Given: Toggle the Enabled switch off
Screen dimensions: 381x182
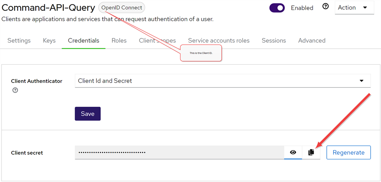Looking at the screenshot, I should 277,8.
